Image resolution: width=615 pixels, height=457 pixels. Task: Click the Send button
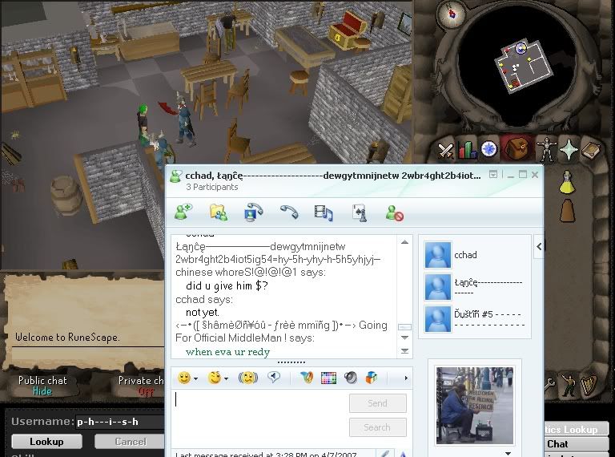[378, 403]
